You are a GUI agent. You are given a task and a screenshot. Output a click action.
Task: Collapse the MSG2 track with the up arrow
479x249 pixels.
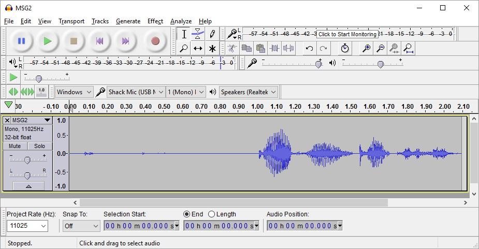click(x=28, y=186)
